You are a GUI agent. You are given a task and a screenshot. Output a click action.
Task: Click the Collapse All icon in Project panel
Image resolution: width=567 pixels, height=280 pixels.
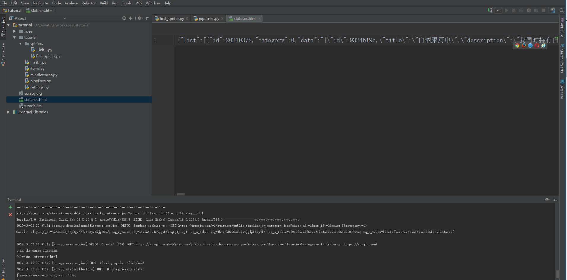(x=131, y=18)
